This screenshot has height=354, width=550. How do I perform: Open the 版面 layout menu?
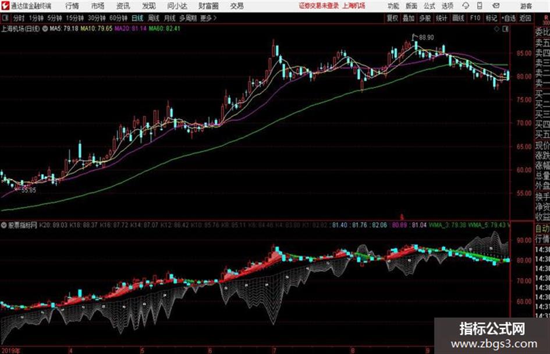coord(411,6)
